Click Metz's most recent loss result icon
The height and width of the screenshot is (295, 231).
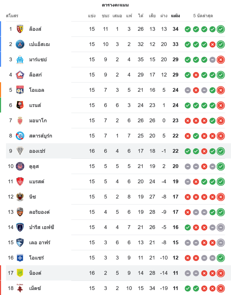[x=220, y=288]
